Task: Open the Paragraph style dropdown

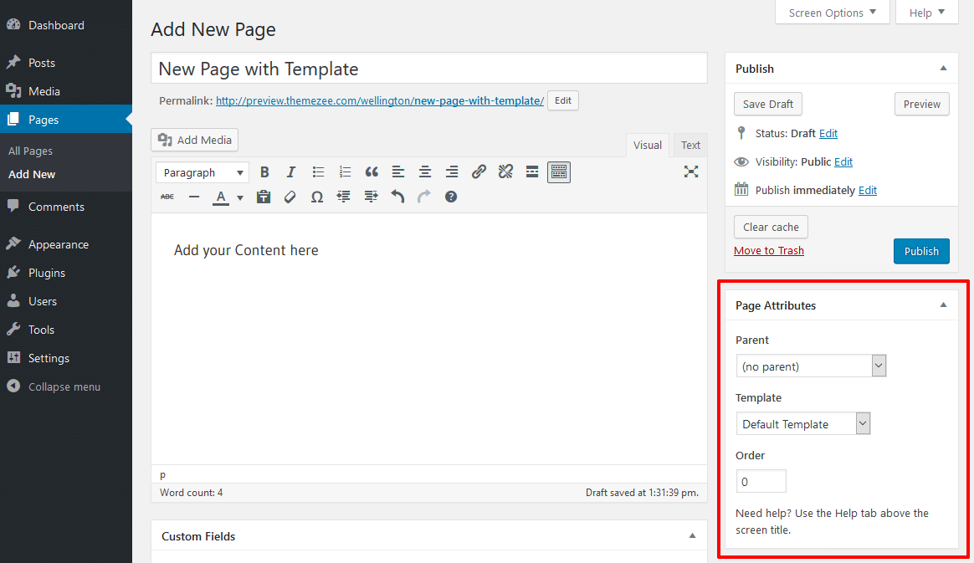Action: (202, 171)
